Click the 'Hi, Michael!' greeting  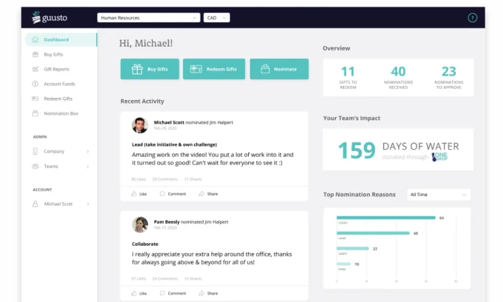(x=146, y=43)
